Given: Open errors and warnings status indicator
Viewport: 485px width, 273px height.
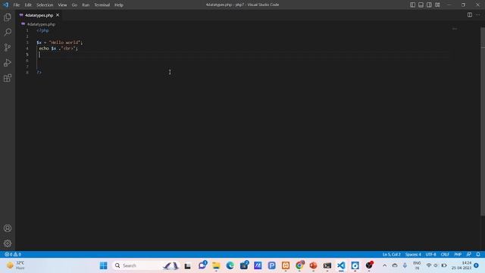Looking at the screenshot, I should 13,254.
